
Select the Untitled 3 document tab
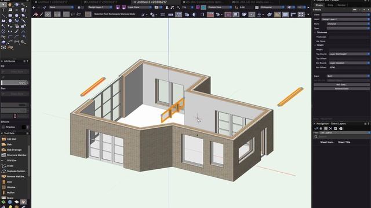click(x=151, y=2)
